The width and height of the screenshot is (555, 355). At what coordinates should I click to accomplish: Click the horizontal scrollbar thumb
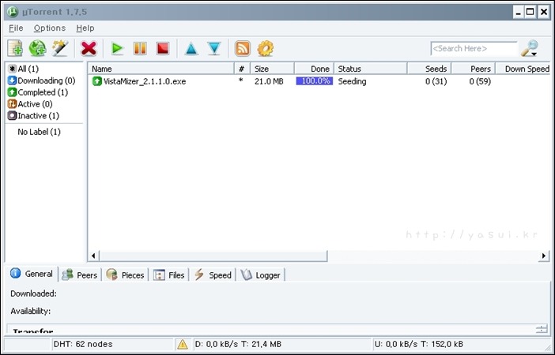pyautogui.click(x=213, y=256)
